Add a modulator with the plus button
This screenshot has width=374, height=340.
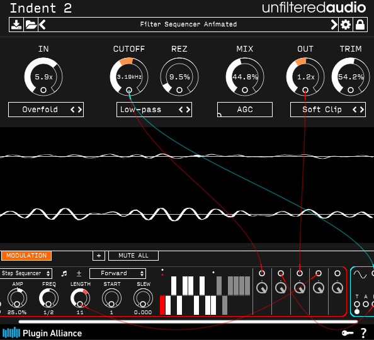(x=99, y=256)
